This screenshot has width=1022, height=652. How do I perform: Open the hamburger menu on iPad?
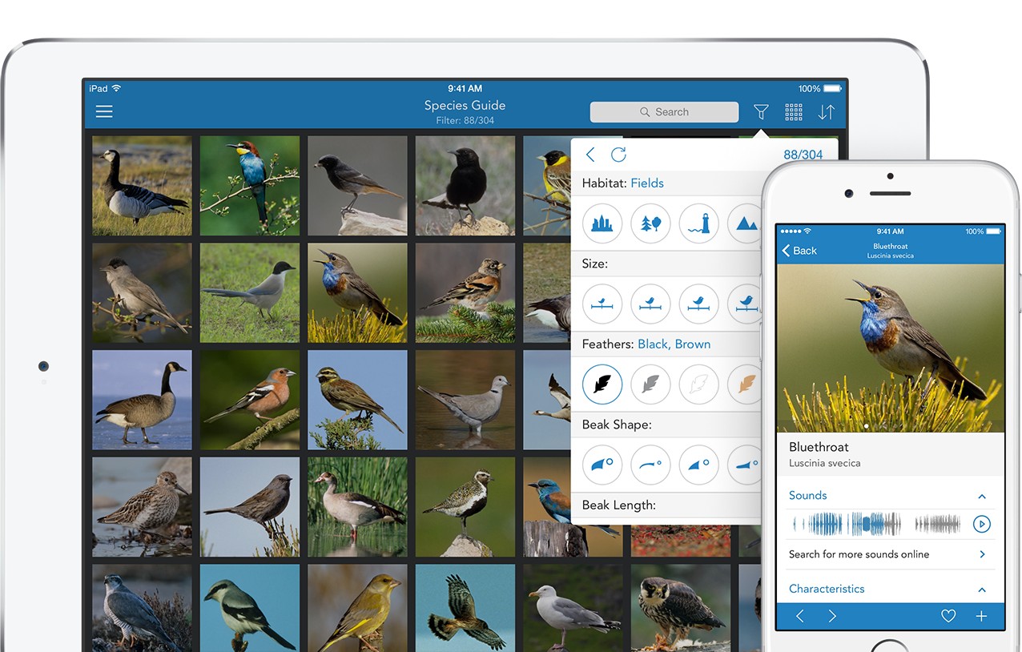104,112
